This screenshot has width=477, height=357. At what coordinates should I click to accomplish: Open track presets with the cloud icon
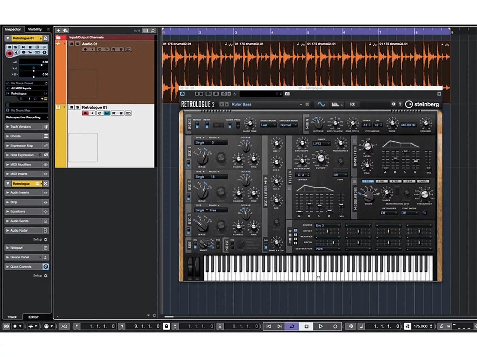tap(65, 31)
